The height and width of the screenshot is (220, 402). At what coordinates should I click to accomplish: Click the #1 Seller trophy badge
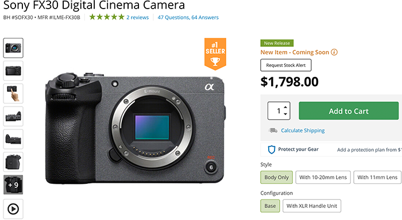(215, 54)
